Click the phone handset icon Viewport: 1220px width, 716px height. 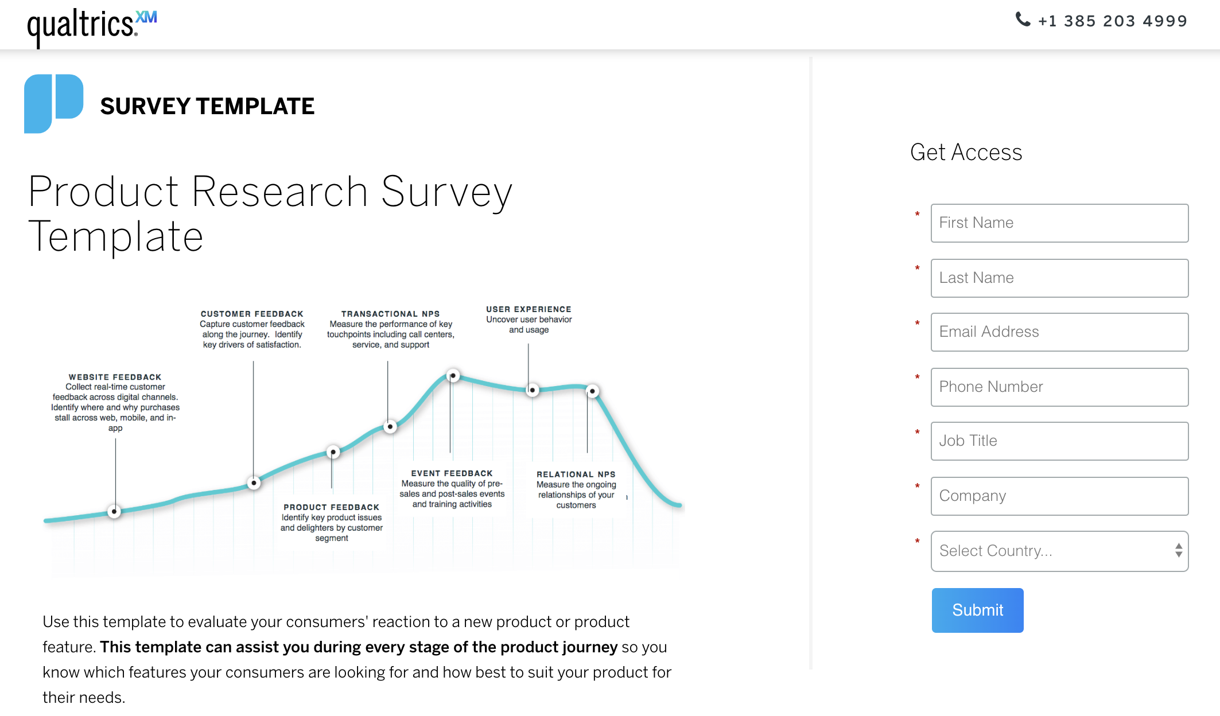tap(1023, 20)
